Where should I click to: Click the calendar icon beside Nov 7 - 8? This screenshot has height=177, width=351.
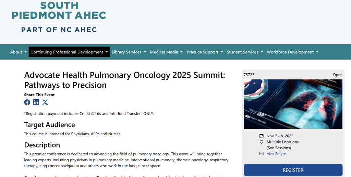tap(261, 136)
